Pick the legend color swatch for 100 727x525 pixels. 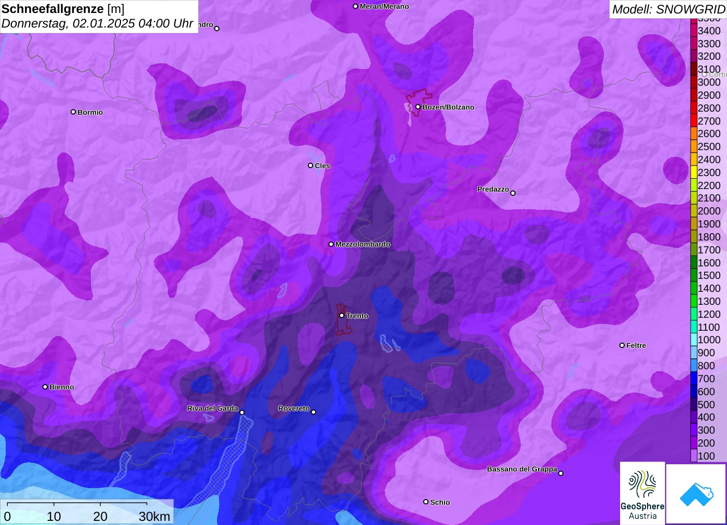click(694, 456)
